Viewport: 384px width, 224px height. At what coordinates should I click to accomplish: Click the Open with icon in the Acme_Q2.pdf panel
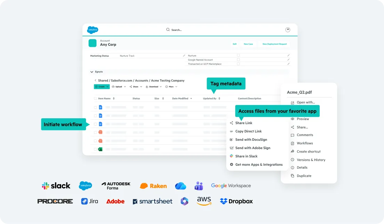(x=292, y=103)
